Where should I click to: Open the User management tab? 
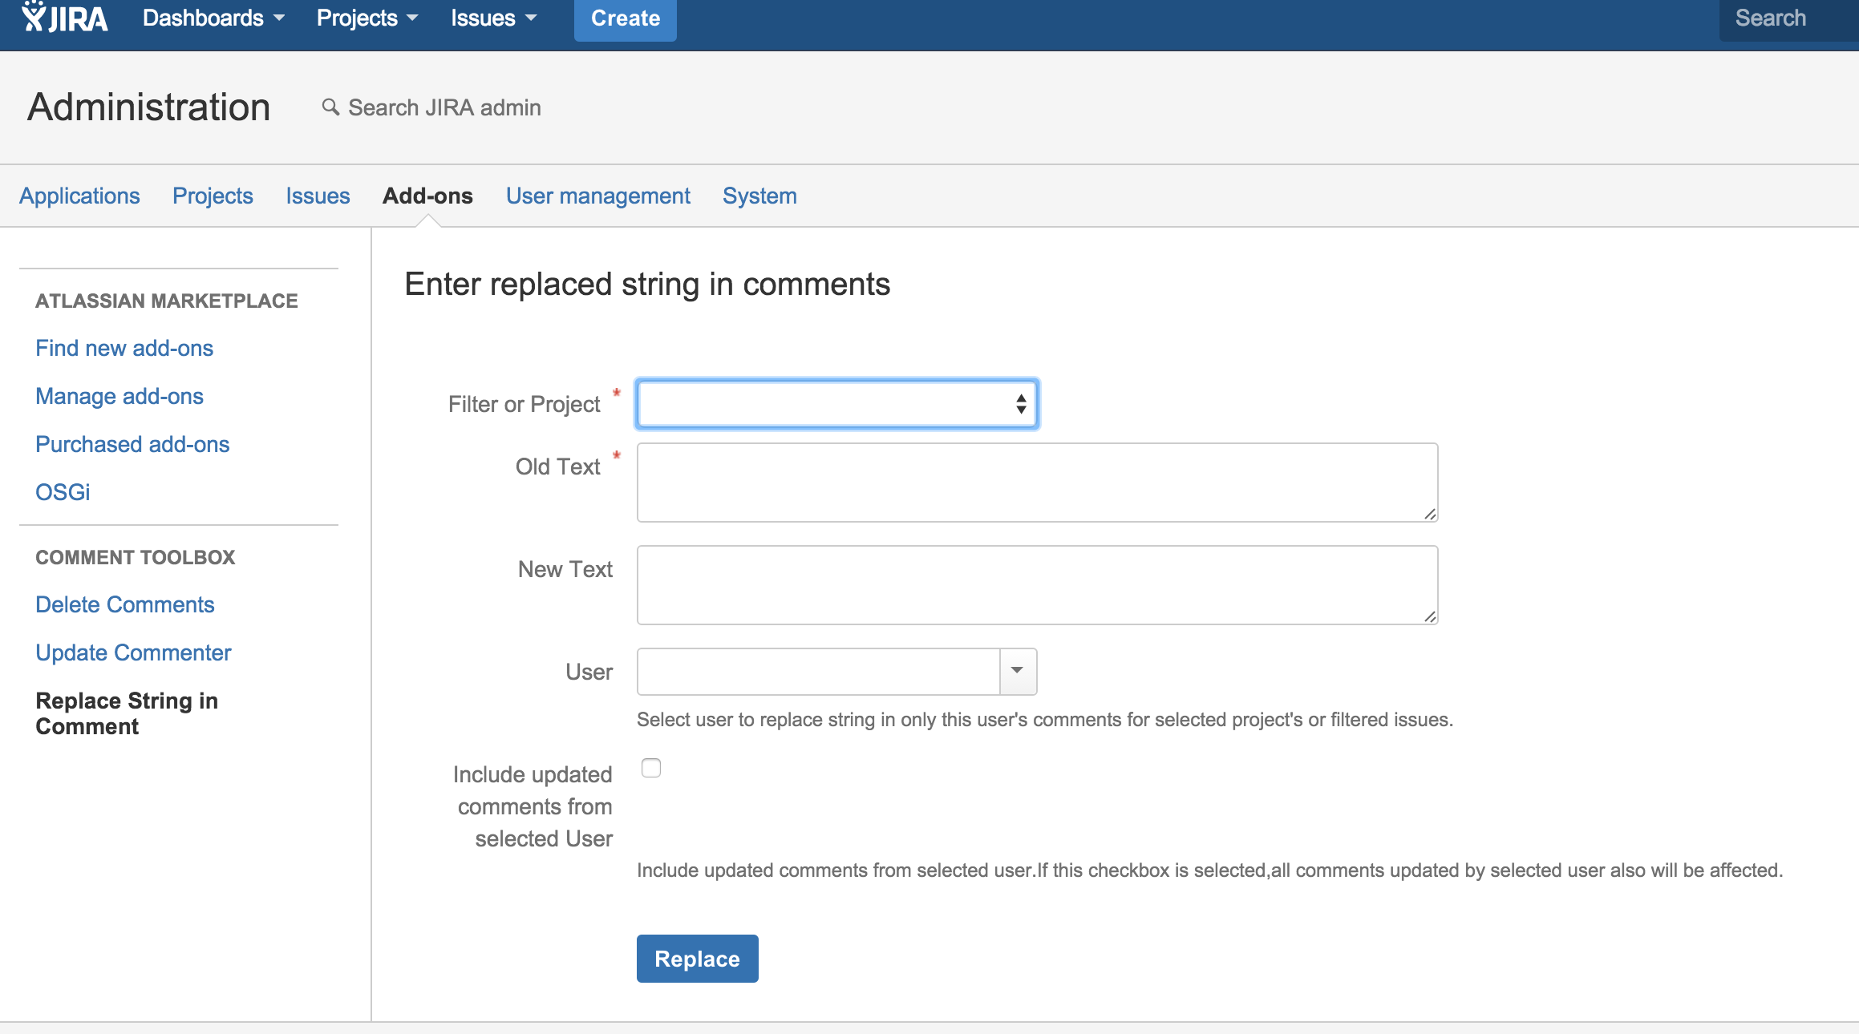tap(597, 196)
